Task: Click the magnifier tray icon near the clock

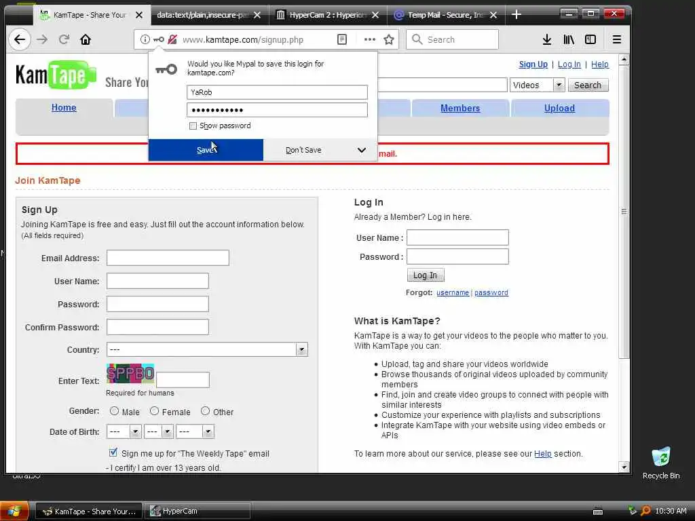Action: (x=645, y=511)
